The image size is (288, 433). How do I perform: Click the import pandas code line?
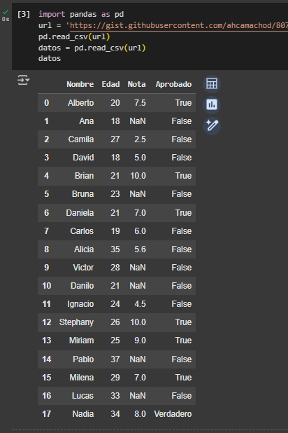click(81, 14)
